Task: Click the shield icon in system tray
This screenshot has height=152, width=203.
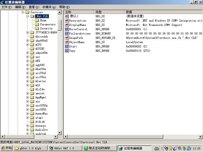Action: (x=171, y=148)
